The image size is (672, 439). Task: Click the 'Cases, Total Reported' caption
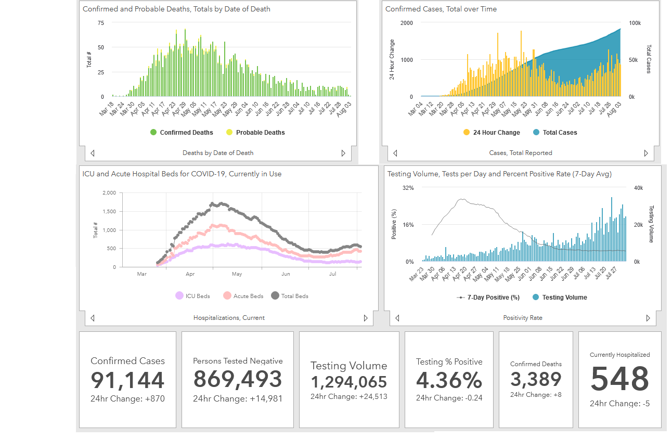pos(521,153)
